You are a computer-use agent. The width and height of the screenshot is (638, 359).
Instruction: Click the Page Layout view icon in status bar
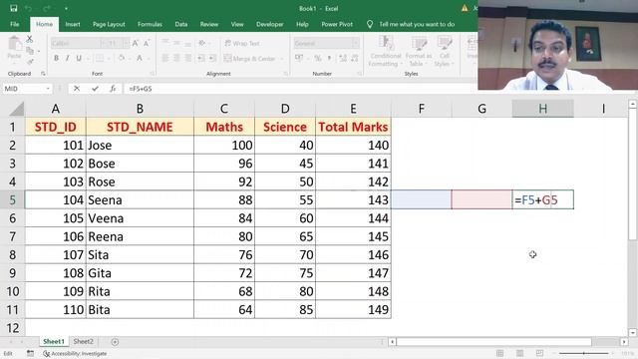[x=519, y=353]
